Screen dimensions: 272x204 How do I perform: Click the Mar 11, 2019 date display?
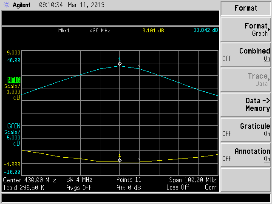(x=86, y=5)
